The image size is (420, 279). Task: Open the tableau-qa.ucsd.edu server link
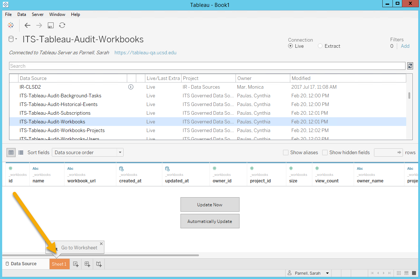coord(145,53)
